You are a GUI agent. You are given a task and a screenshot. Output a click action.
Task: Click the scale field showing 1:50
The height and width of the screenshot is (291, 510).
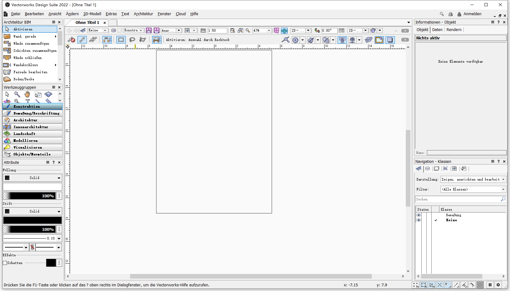pos(217,30)
